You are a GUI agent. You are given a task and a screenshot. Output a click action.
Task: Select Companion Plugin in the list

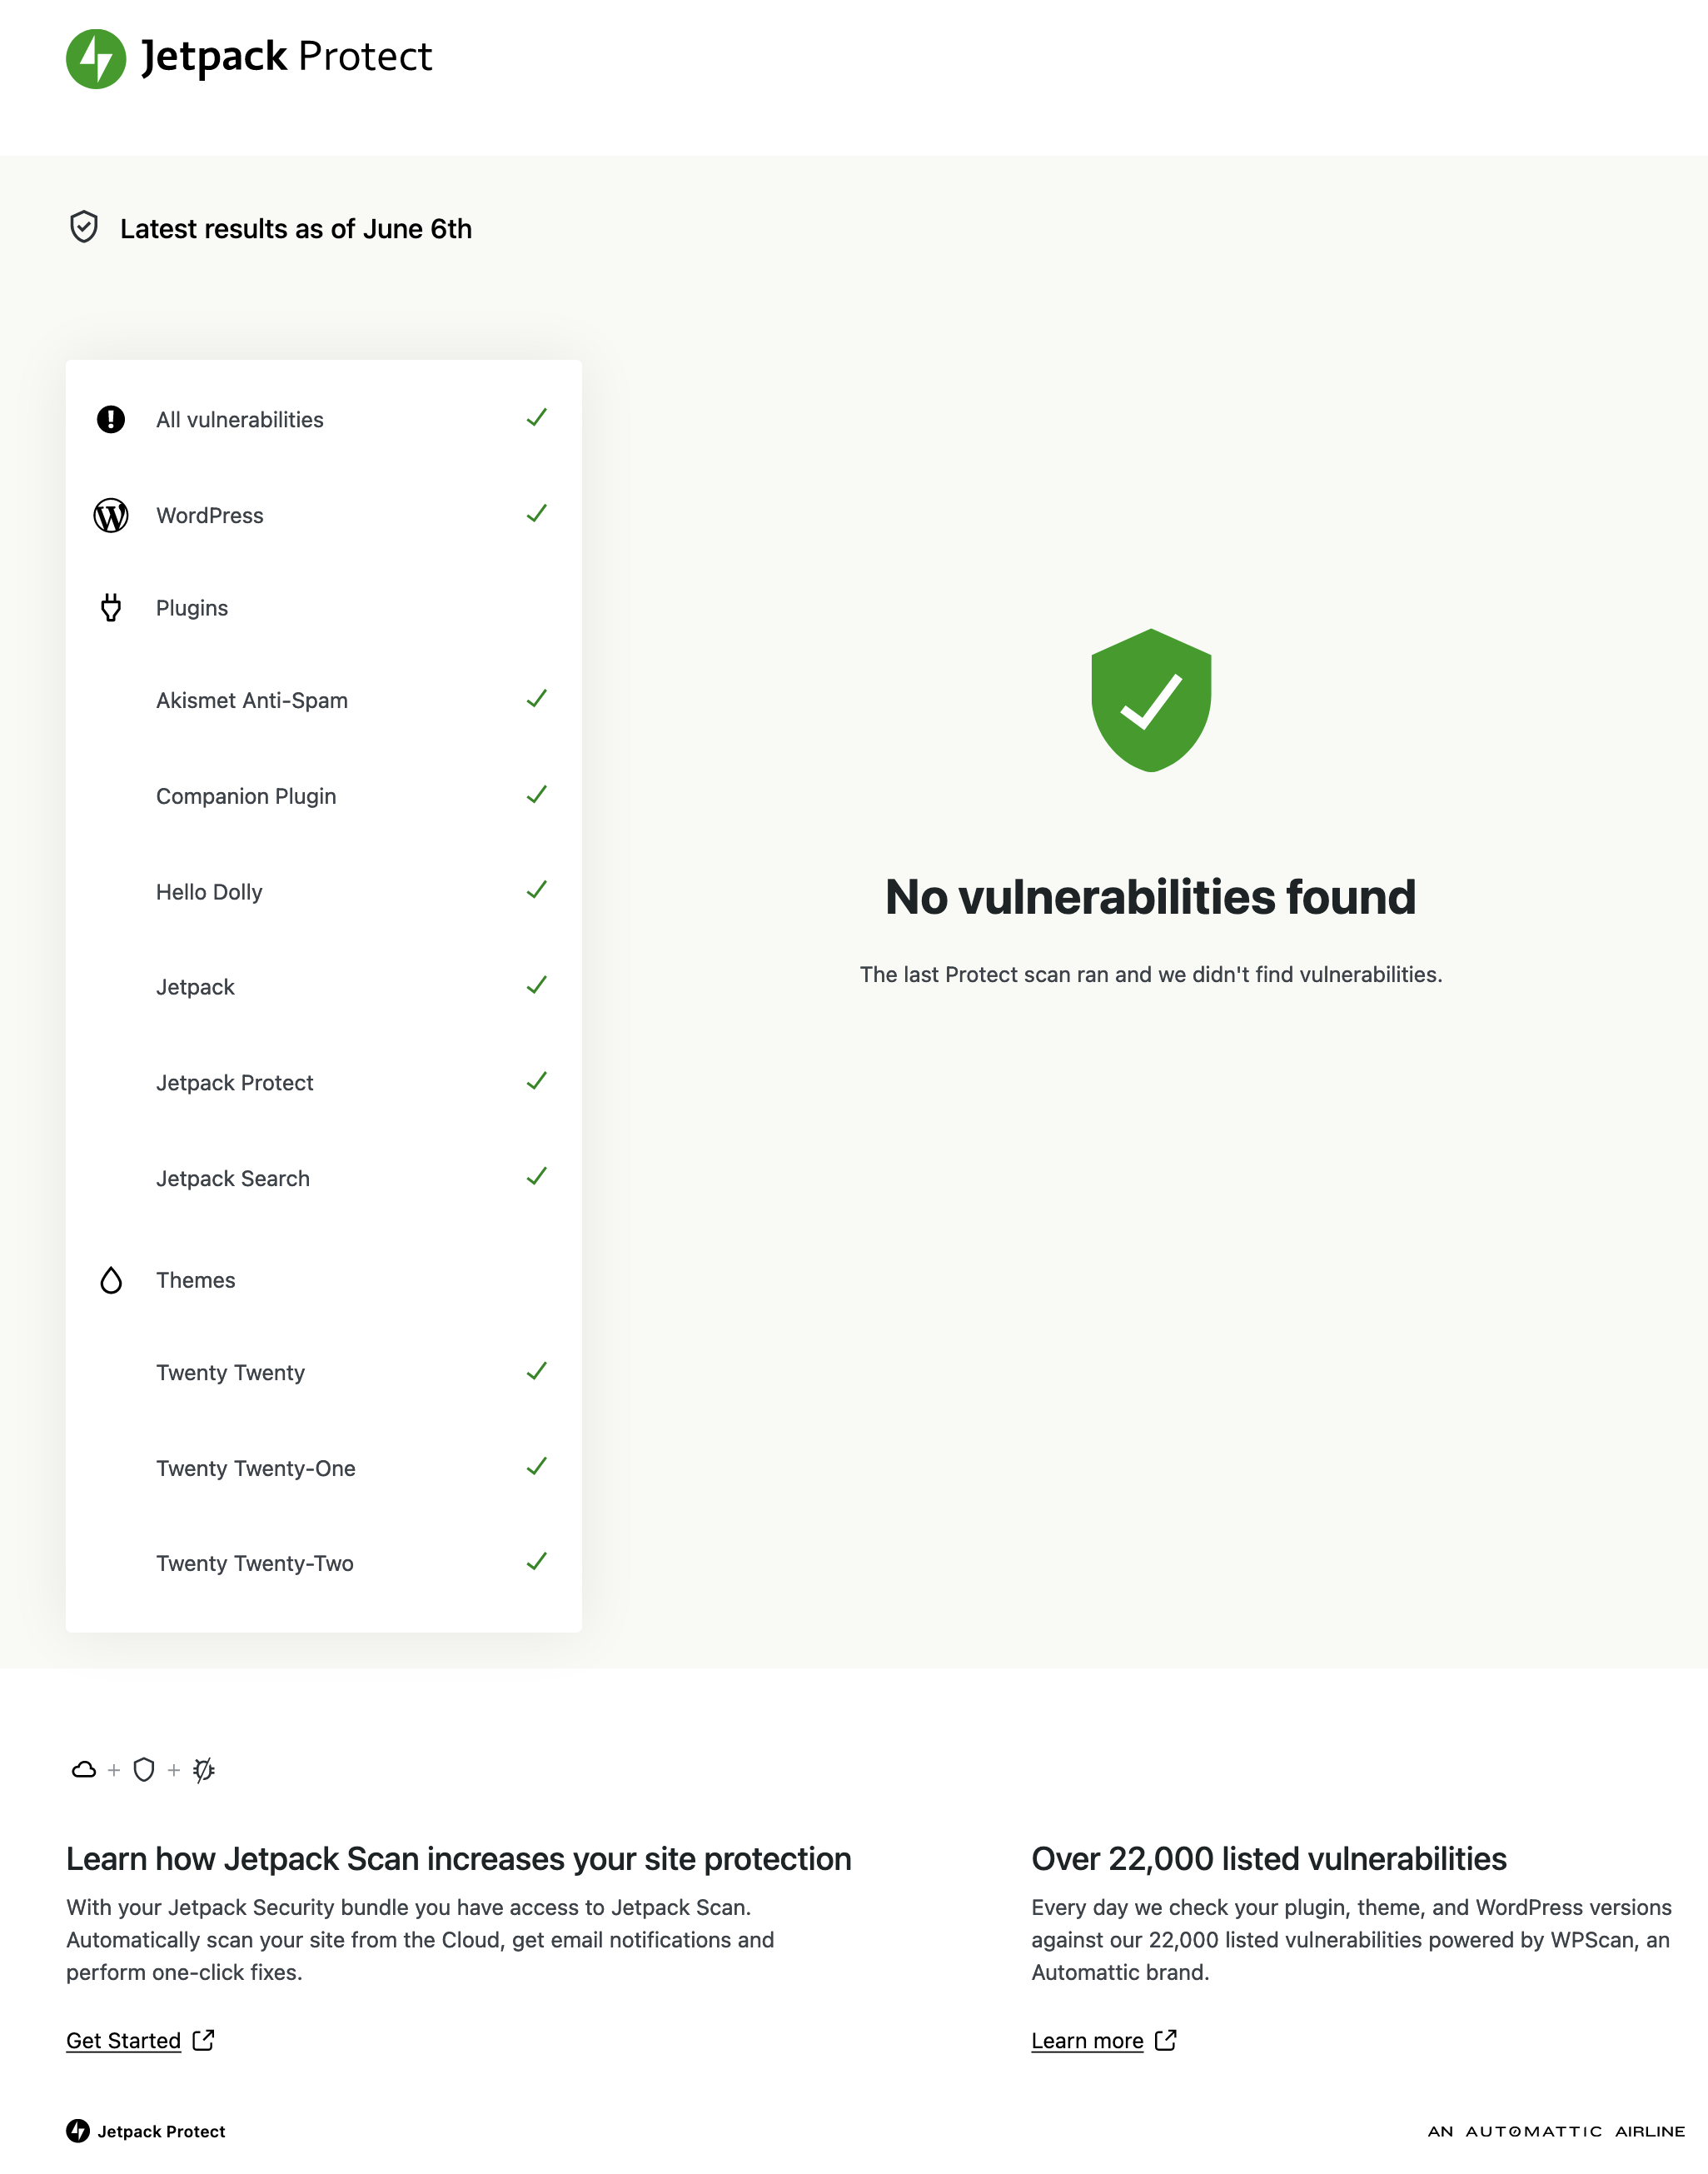(x=246, y=796)
